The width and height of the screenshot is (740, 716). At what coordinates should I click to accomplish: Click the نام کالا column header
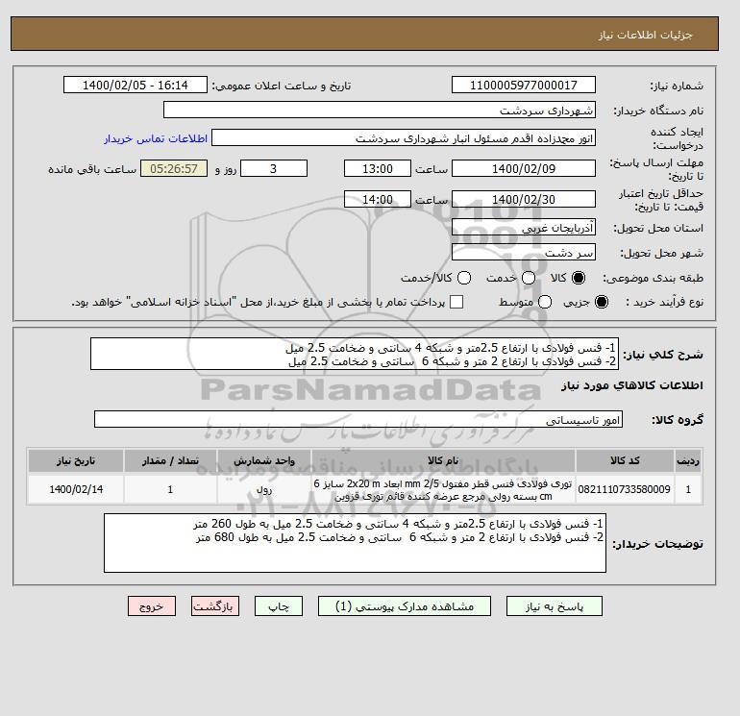tap(443, 460)
